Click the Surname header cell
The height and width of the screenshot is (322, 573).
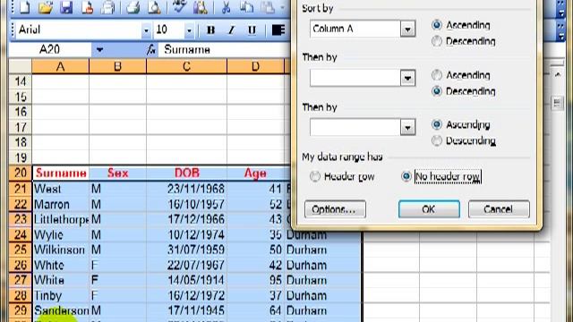61,173
